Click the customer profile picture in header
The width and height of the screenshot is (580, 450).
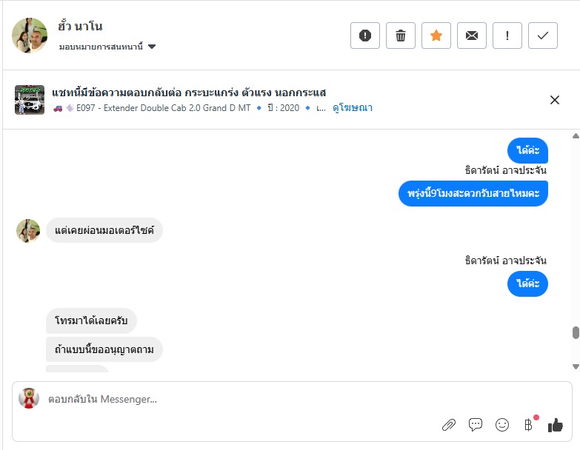[x=31, y=36]
